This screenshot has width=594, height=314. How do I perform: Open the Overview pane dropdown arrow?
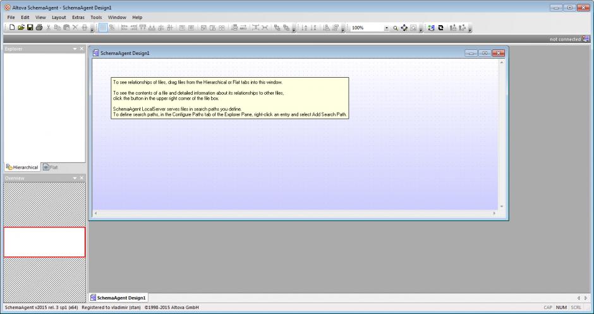coord(75,178)
